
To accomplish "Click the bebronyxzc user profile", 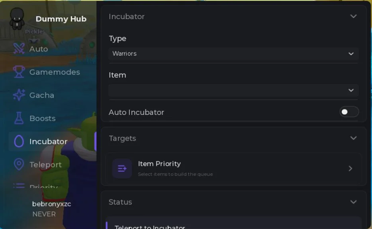I will [x=51, y=209].
